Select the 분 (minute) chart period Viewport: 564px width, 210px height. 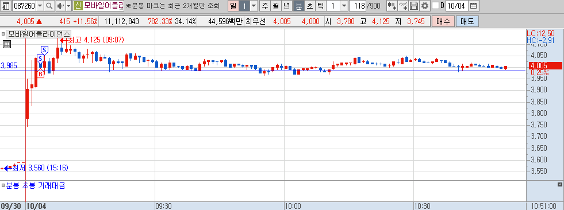[x=298, y=5]
